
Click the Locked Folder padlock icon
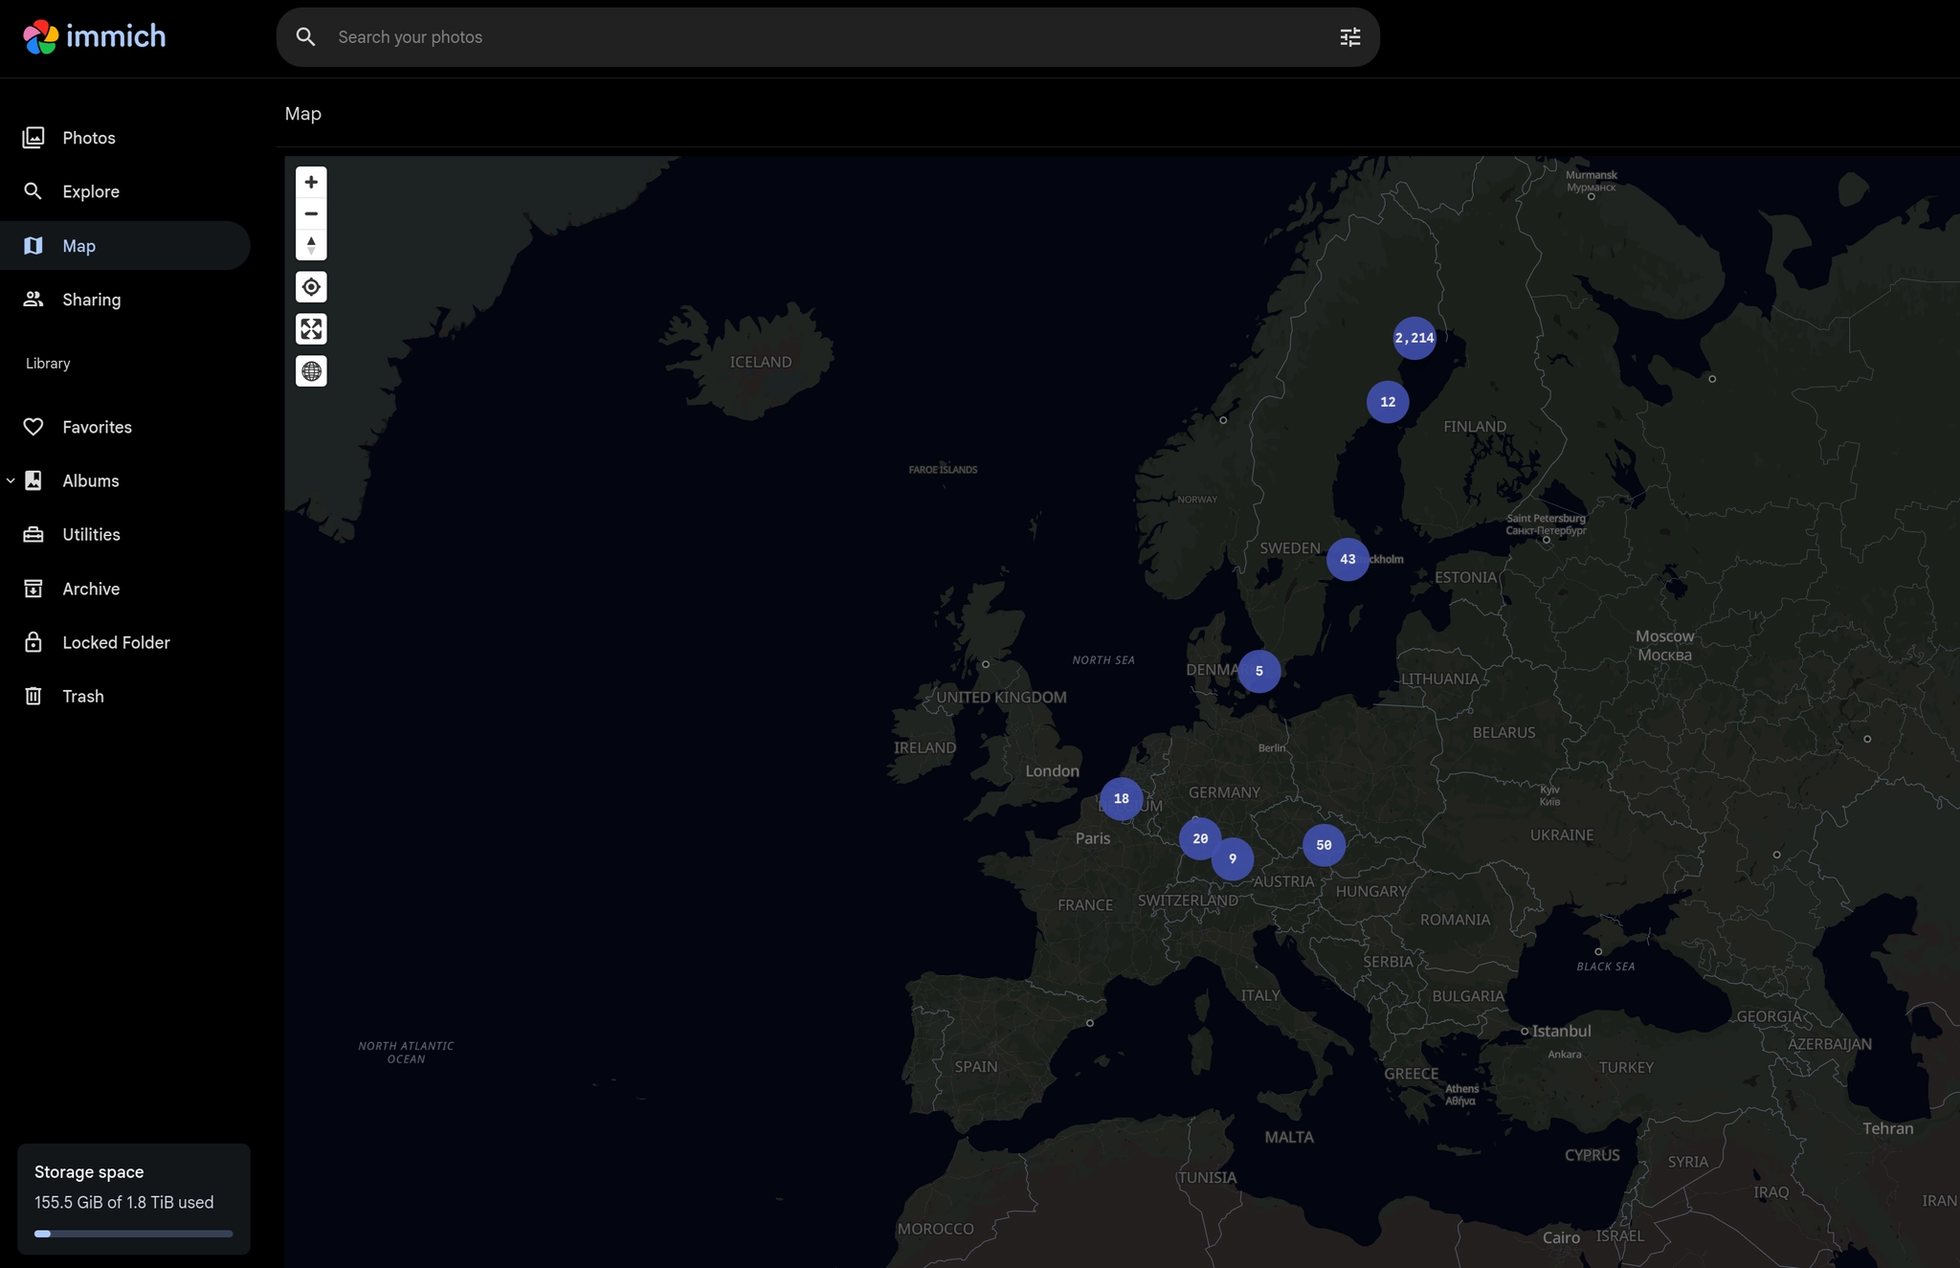(x=33, y=642)
